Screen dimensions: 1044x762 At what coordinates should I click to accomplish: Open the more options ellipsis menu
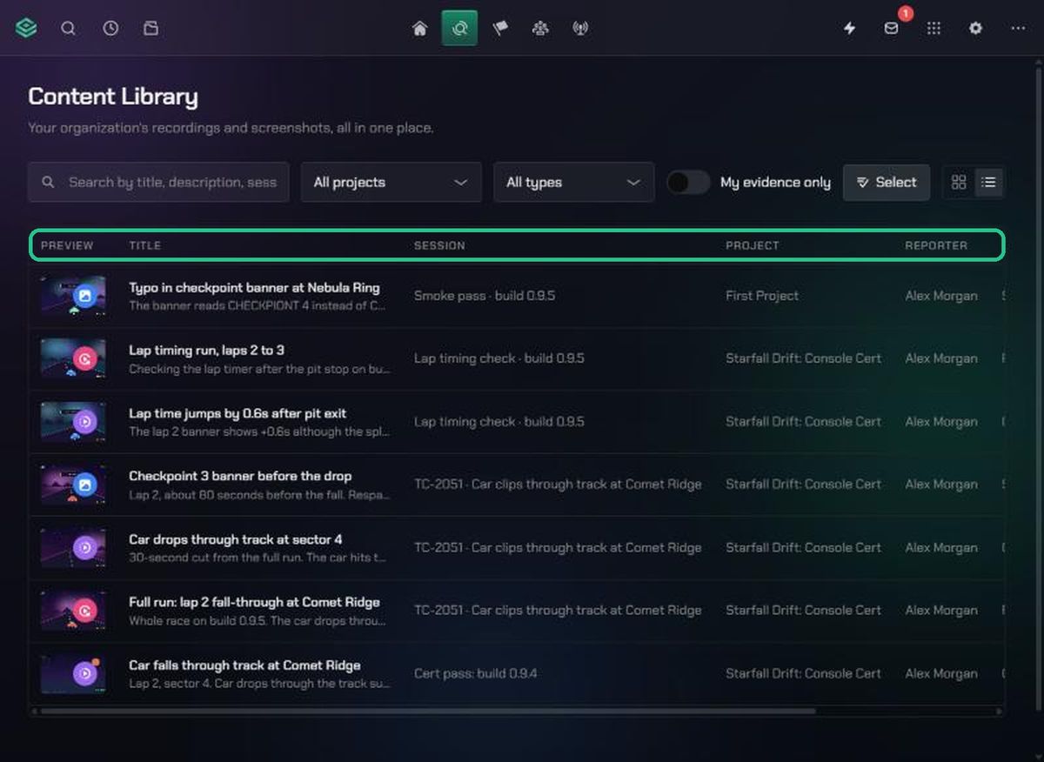point(1018,29)
